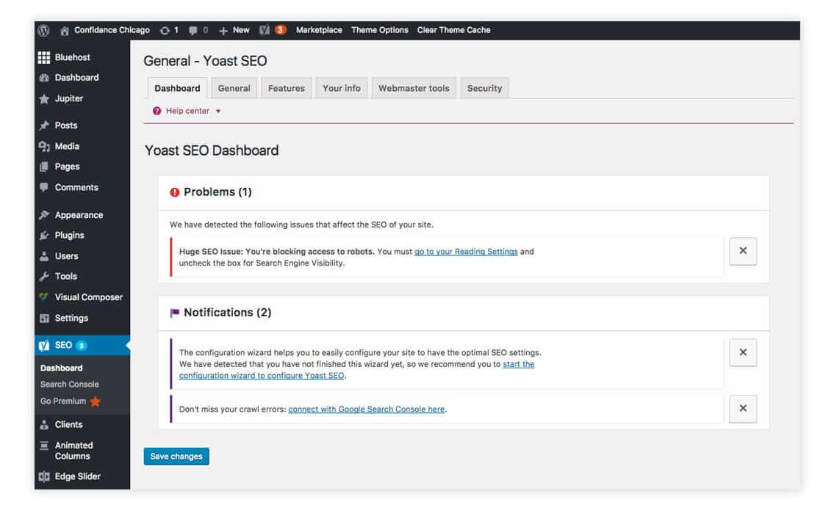Click the SEO badge showing 3
Screen dimensions: 834x510
tap(82, 346)
